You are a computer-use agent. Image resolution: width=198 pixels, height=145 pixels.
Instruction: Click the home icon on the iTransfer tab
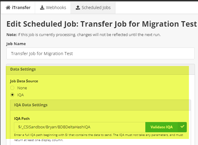point(8,8)
